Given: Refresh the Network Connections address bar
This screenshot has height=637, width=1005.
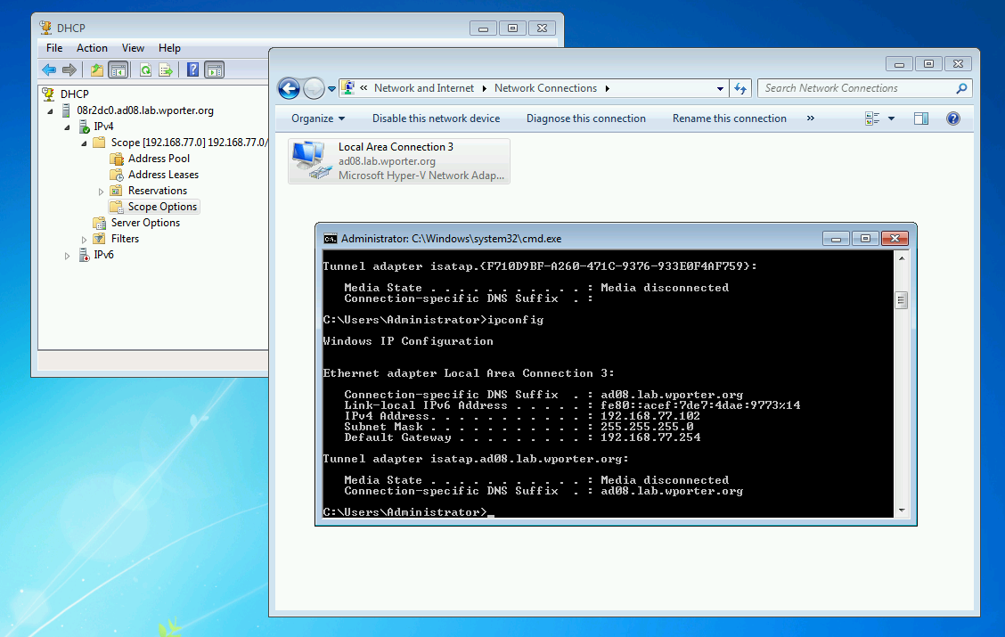Looking at the screenshot, I should pyautogui.click(x=740, y=88).
